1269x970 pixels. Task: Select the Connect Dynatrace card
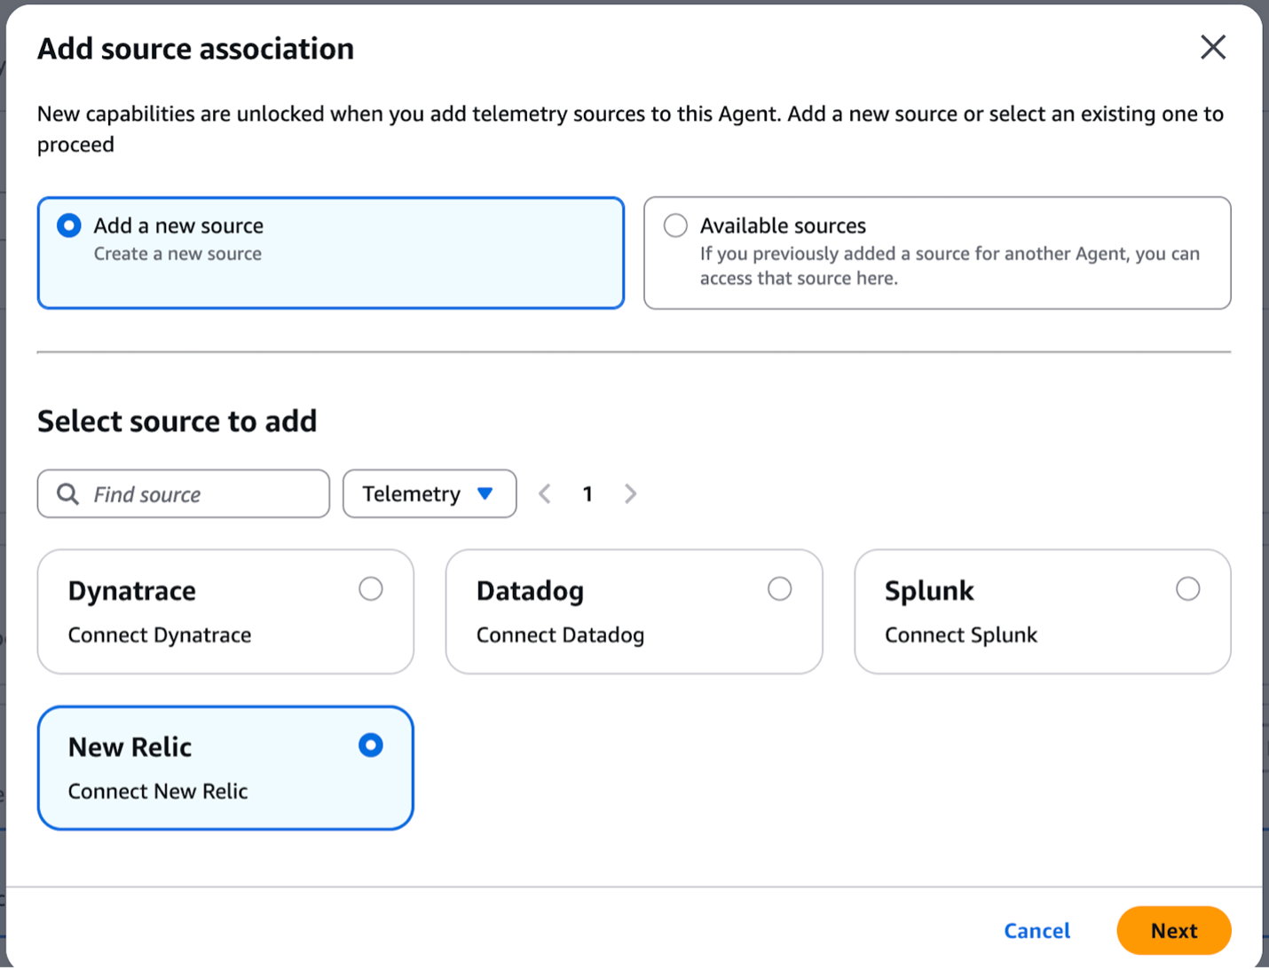[225, 611]
